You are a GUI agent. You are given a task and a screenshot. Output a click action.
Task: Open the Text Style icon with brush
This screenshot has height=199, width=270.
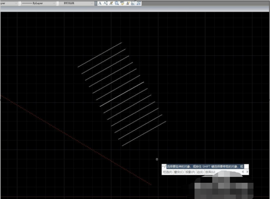pyautogui.click(x=128, y=3)
